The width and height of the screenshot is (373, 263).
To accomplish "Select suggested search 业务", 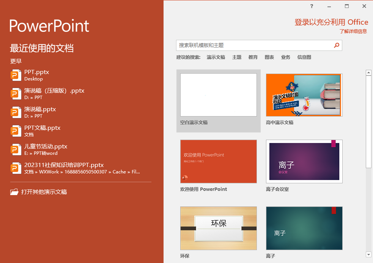I will click(285, 57).
